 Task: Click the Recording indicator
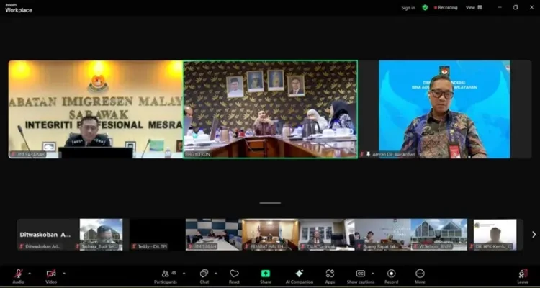click(446, 7)
